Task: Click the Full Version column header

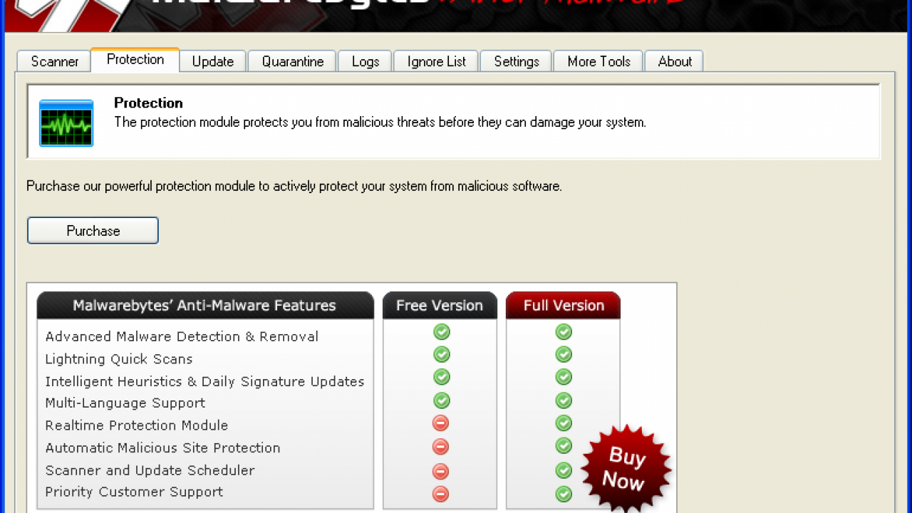Action: (x=563, y=305)
